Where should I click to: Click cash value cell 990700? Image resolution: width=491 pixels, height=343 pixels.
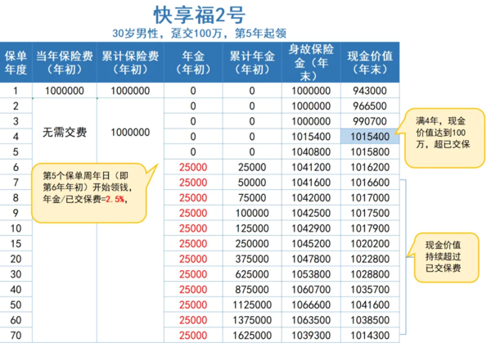[370, 121]
